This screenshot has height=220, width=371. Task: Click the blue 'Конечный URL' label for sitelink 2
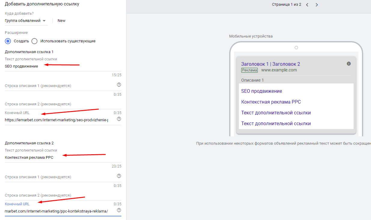(x=17, y=204)
